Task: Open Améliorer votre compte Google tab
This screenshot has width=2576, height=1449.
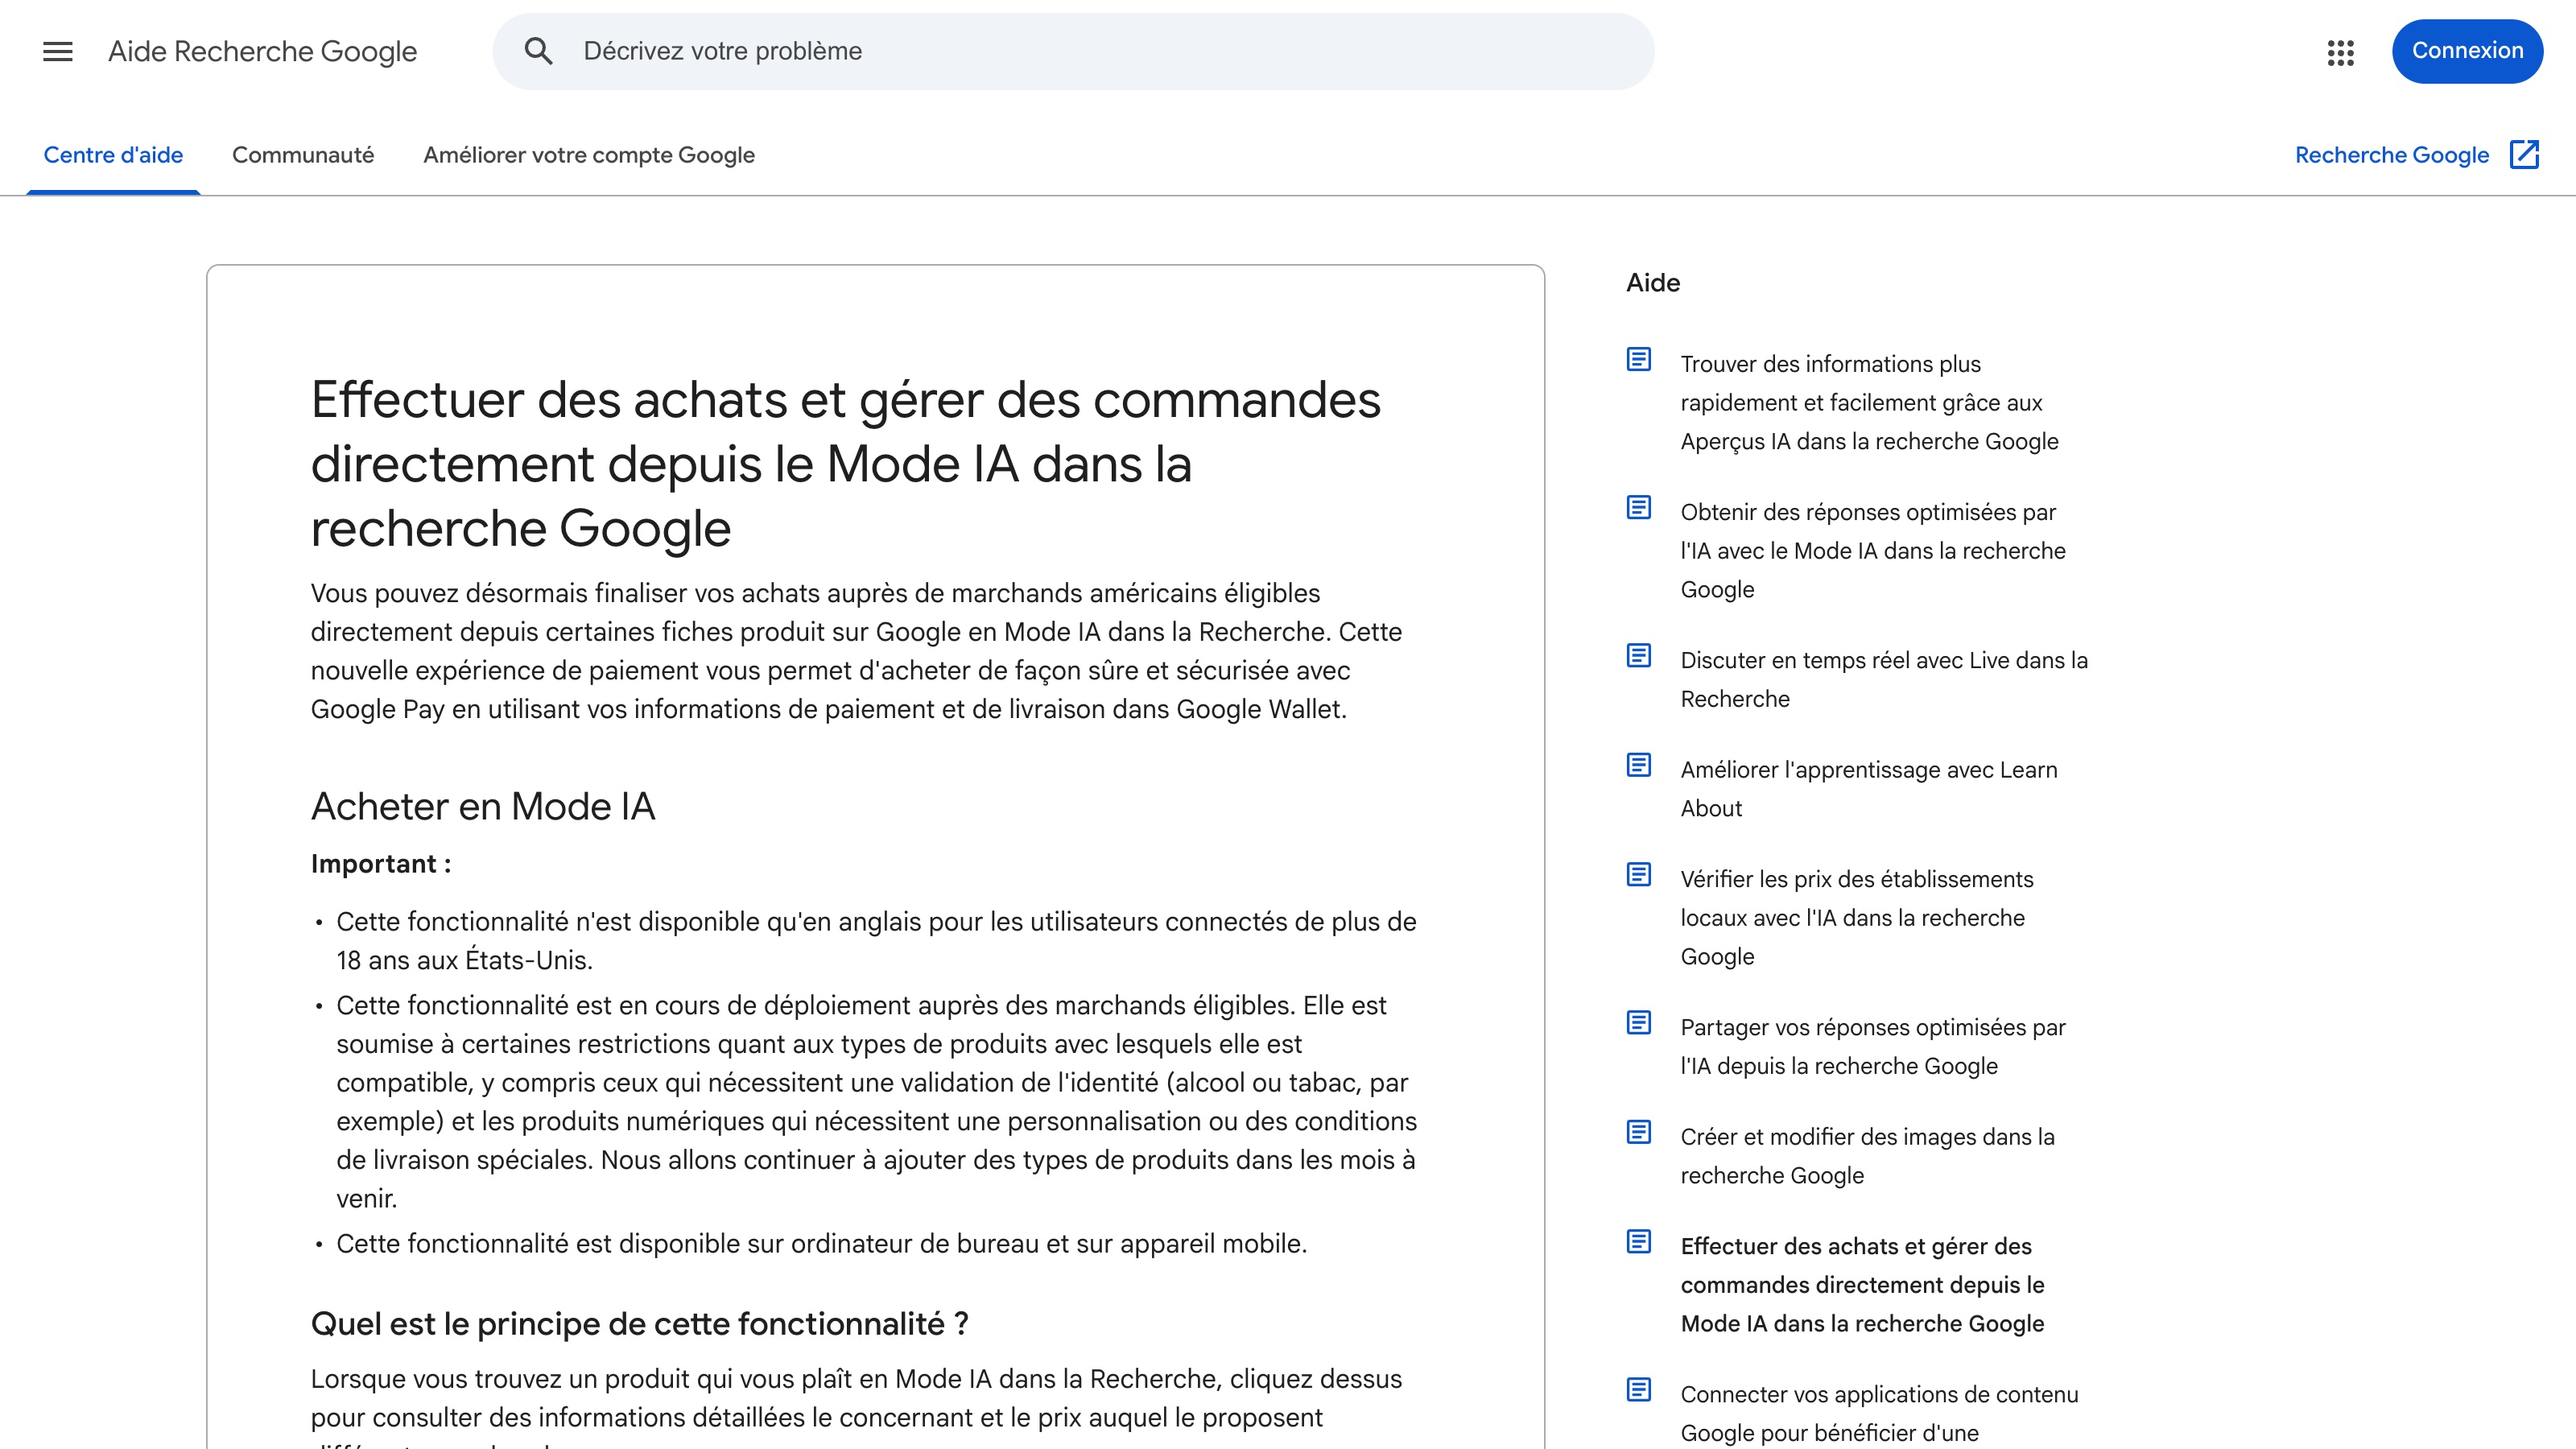Action: click(589, 155)
